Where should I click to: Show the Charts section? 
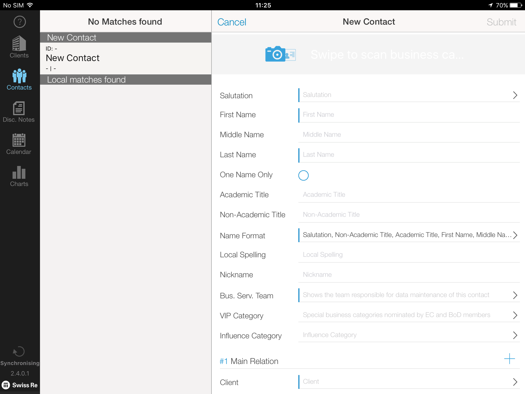pyautogui.click(x=19, y=176)
